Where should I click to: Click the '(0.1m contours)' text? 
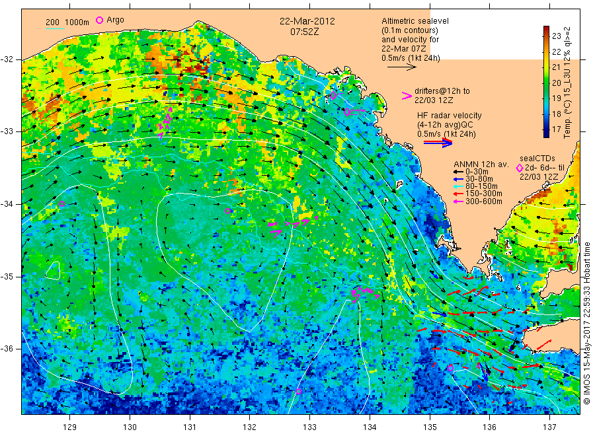(410, 30)
